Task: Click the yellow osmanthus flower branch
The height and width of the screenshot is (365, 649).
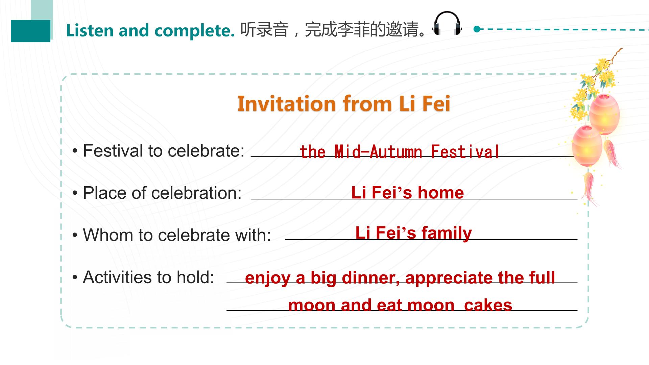Action: (x=595, y=84)
